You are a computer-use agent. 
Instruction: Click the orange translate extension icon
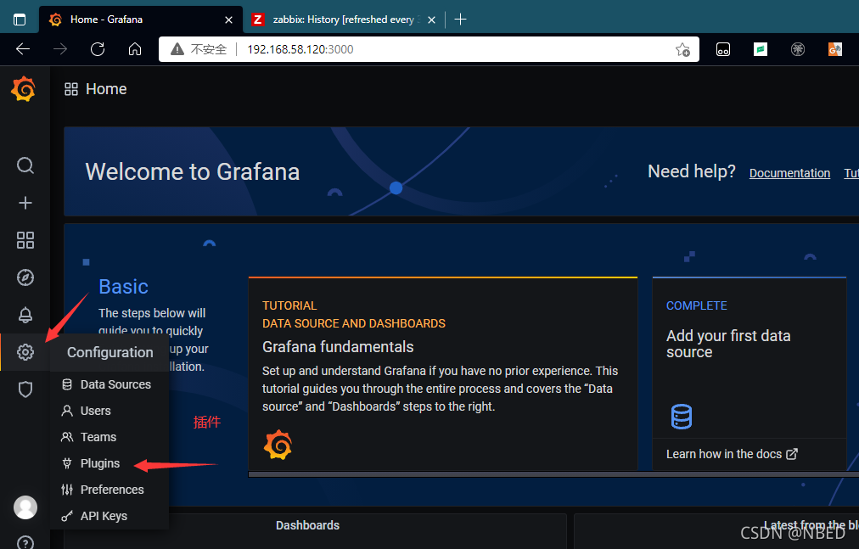point(835,49)
